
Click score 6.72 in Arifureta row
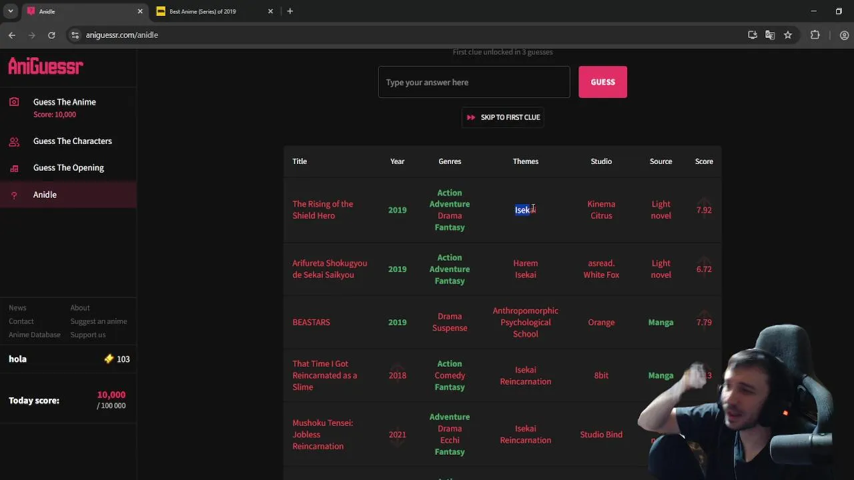pyautogui.click(x=704, y=269)
